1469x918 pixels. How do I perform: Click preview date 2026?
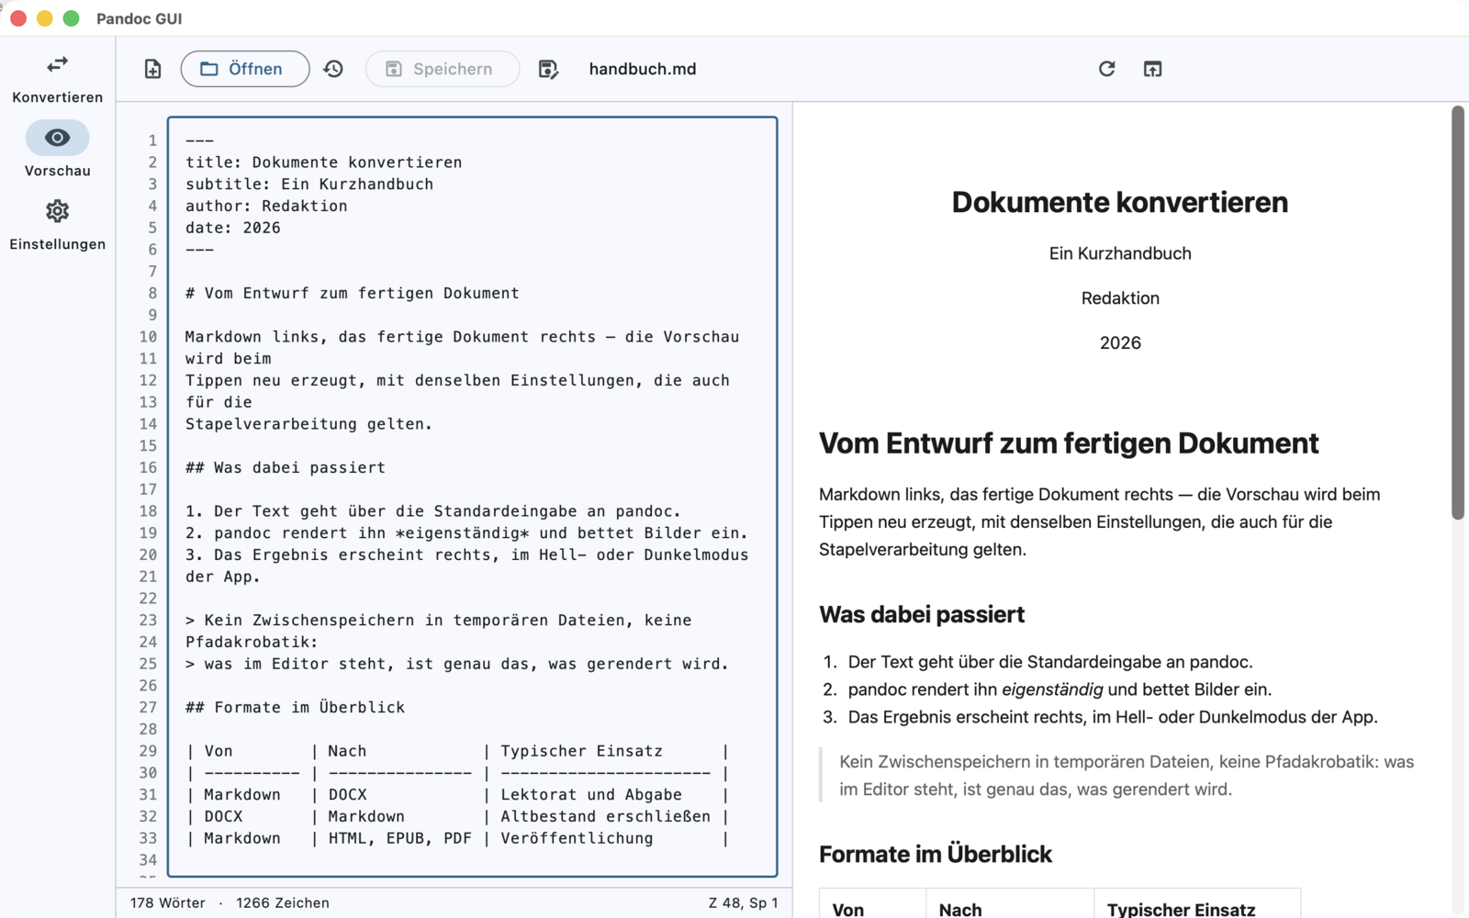(x=1120, y=343)
